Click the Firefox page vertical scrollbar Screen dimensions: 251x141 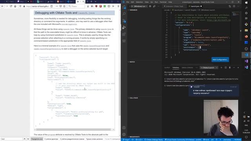(120, 94)
